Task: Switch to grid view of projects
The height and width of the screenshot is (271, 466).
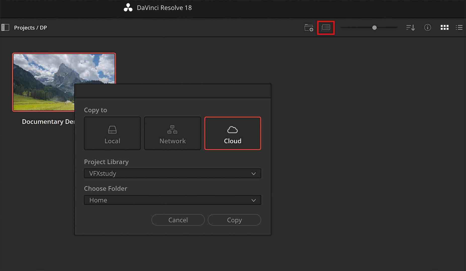Action: (x=444, y=27)
